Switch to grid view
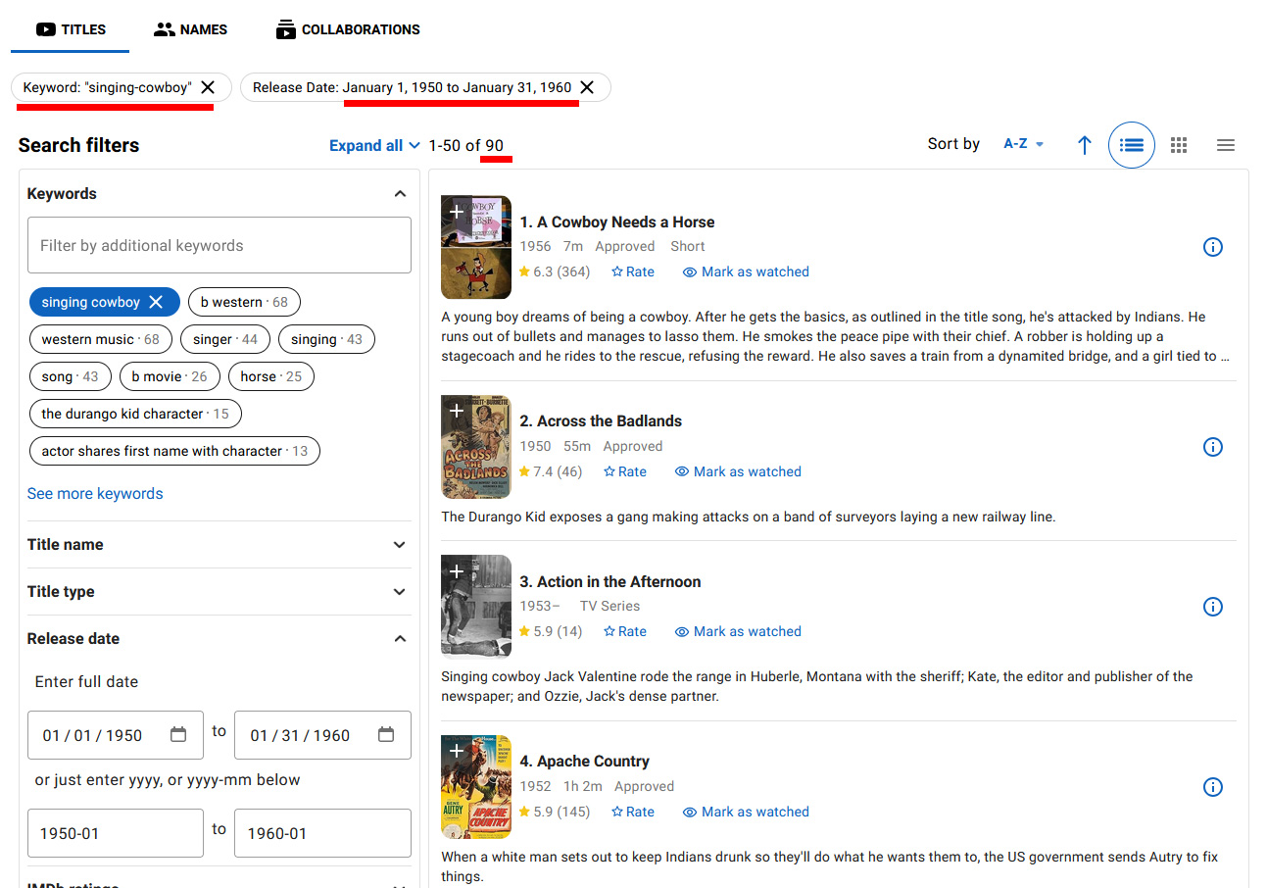The image size is (1267, 888). click(1179, 145)
